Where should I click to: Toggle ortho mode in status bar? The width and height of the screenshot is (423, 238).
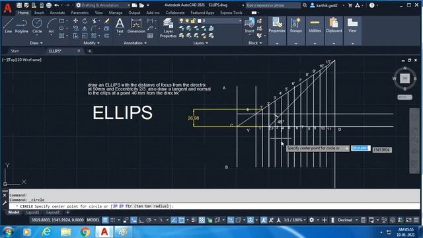[141, 220]
